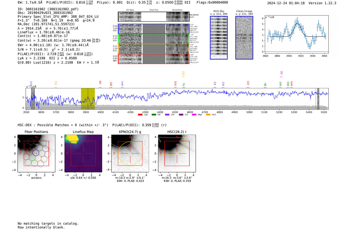Click the Hγ line marker above the spectrum
Image resolution: width=354 pixels, height=241 pixels.
[184, 85]
